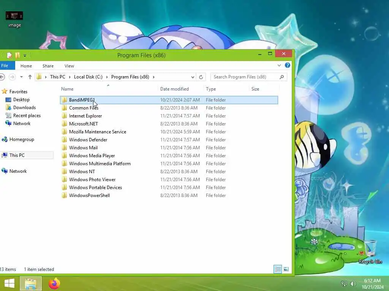Open the Windows Start button
Viewport: 389px width, 291px height.
tap(9, 283)
